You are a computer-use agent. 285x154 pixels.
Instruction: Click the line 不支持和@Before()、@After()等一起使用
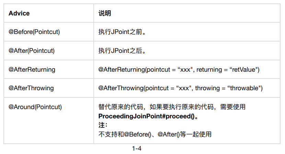click(155, 134)
